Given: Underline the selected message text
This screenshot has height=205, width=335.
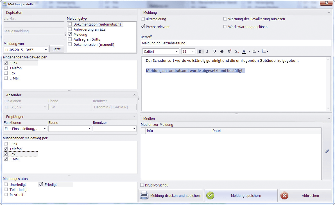Looking at the screenshot, I should point(215,51).
